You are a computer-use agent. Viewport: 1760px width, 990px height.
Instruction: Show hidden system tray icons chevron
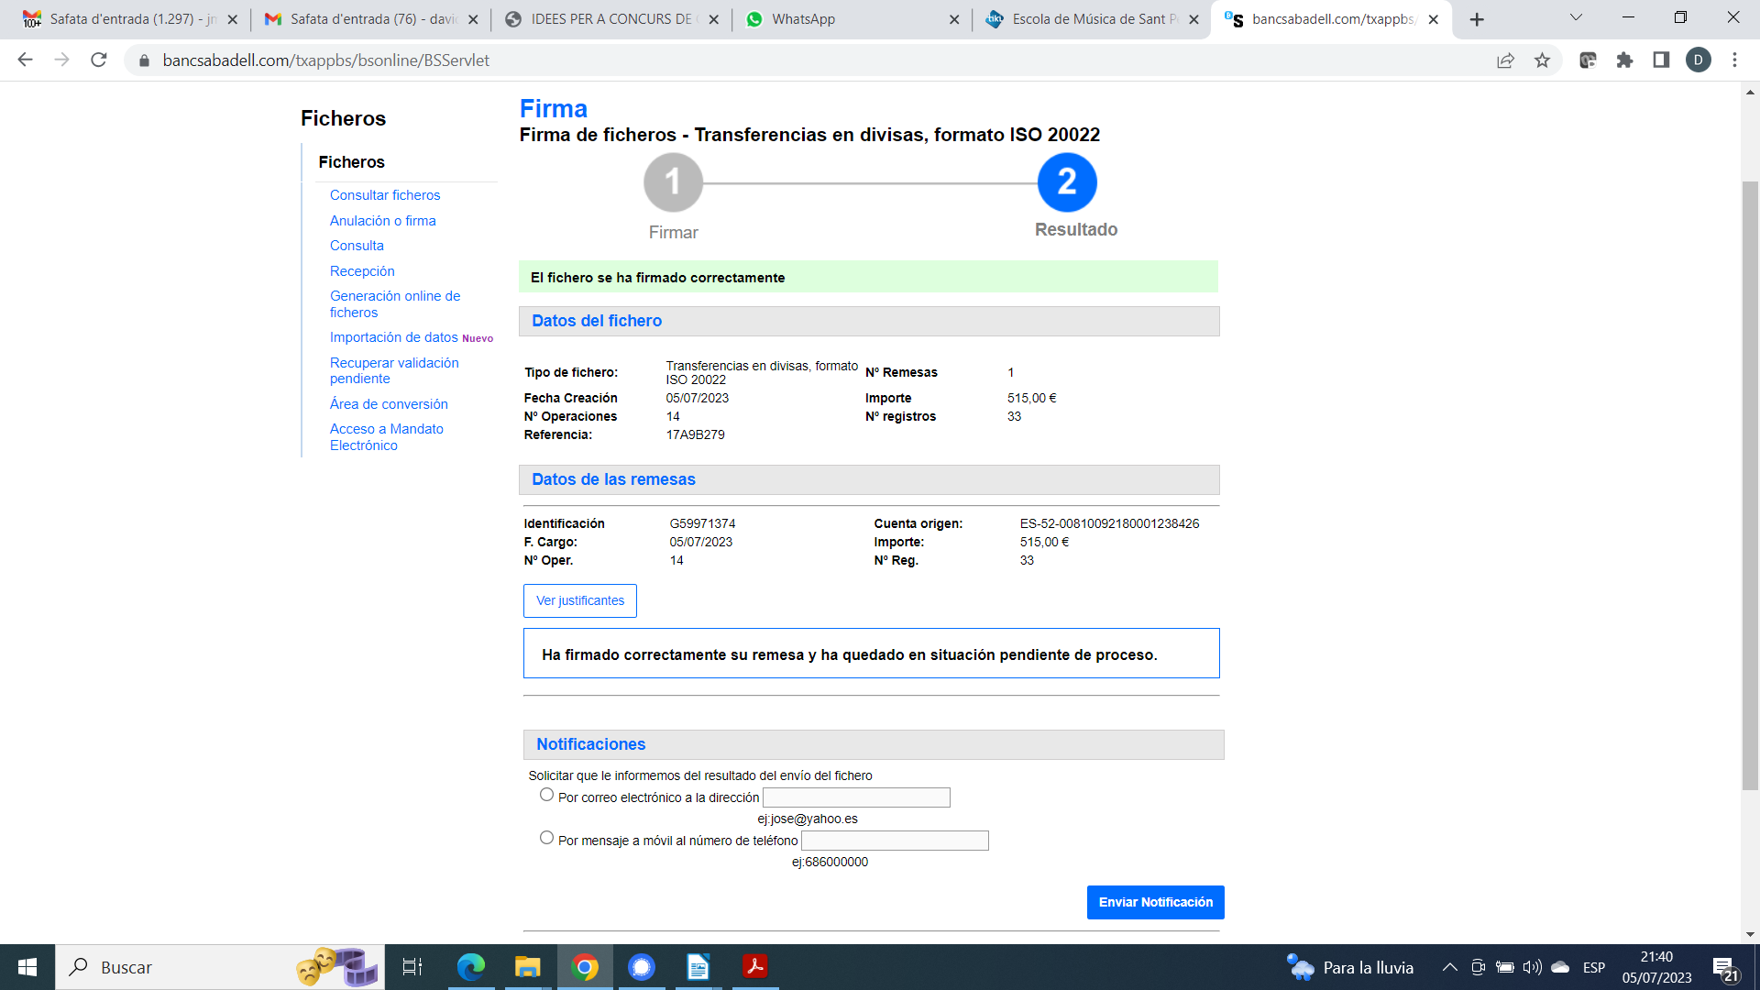(x=1449, y=967)
